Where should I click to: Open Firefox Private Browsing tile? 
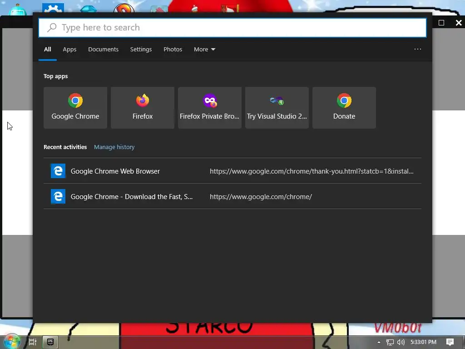[x=210, y=107]
